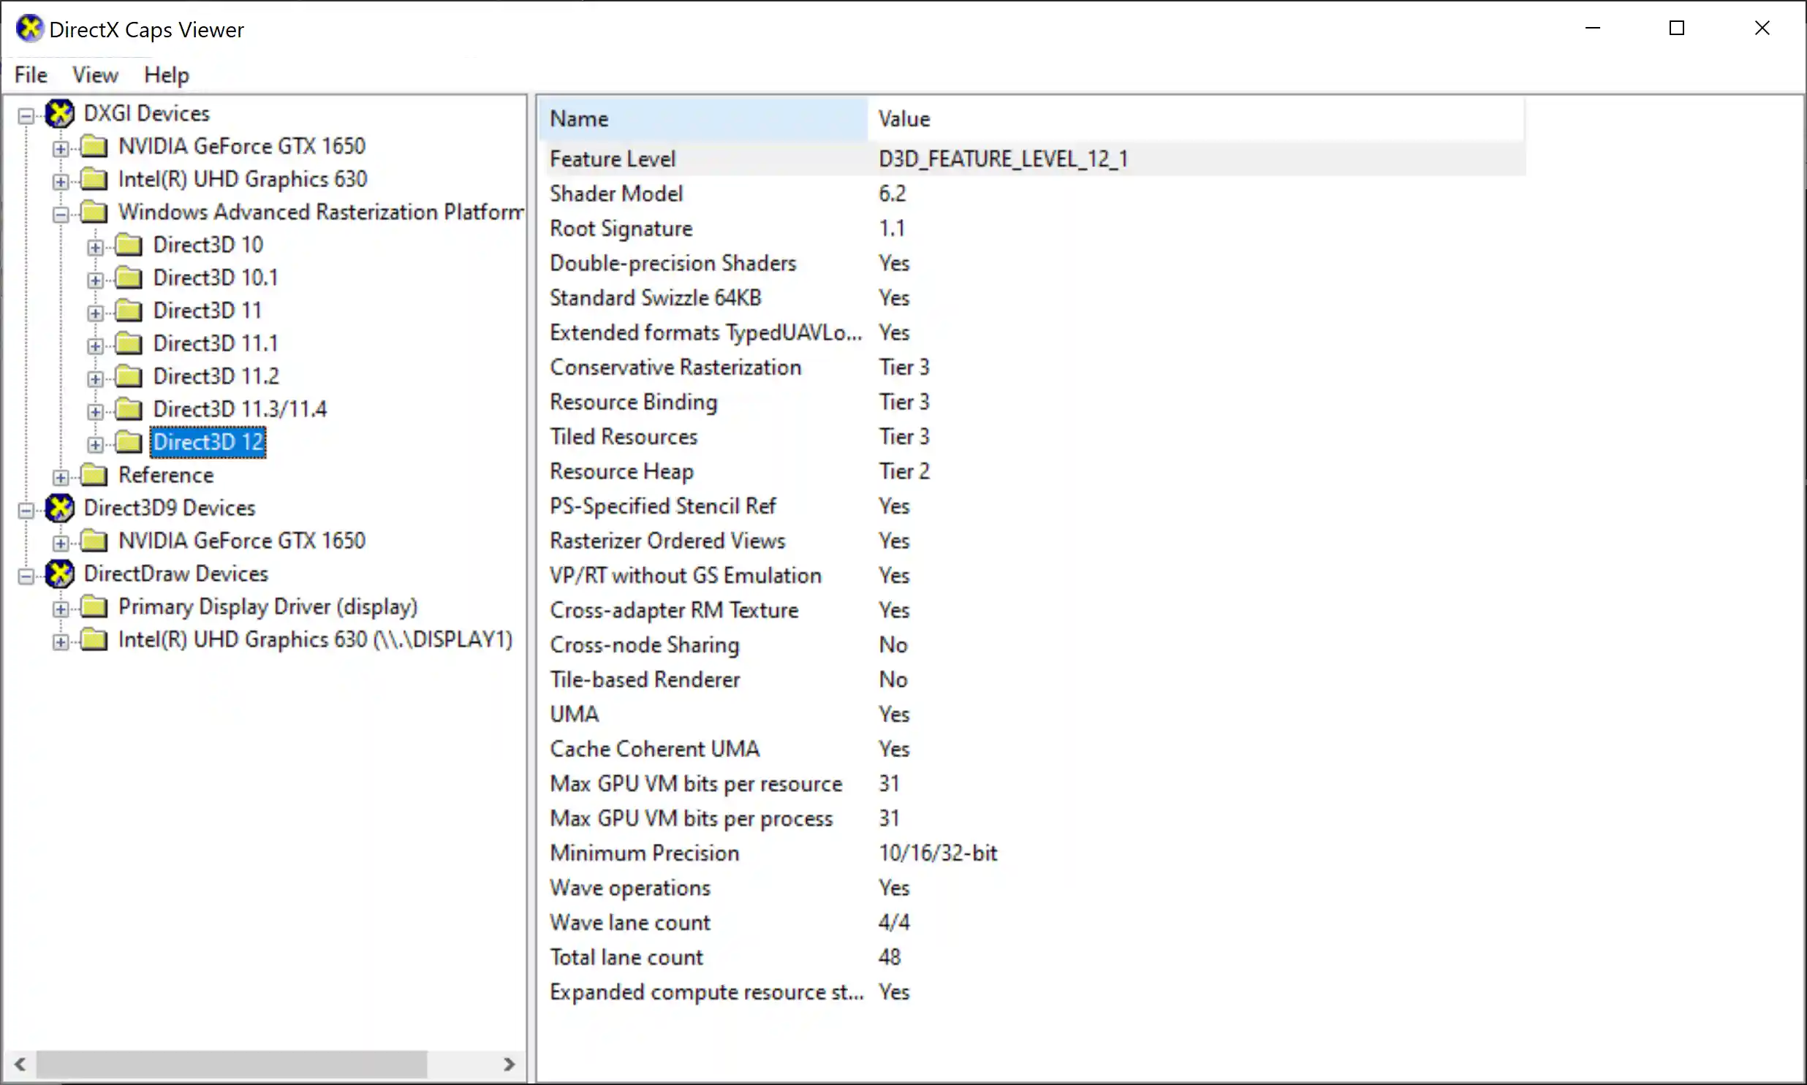This screenshot has height=1085, width=1807.
Task: Expand the Intel(R) UHD Graphics 630 node
Action: 61,180
